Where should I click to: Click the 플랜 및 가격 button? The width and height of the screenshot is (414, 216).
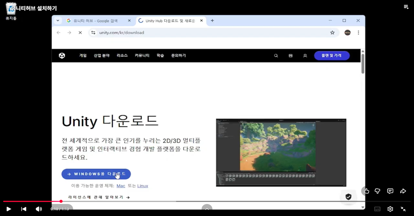[332, 55]
